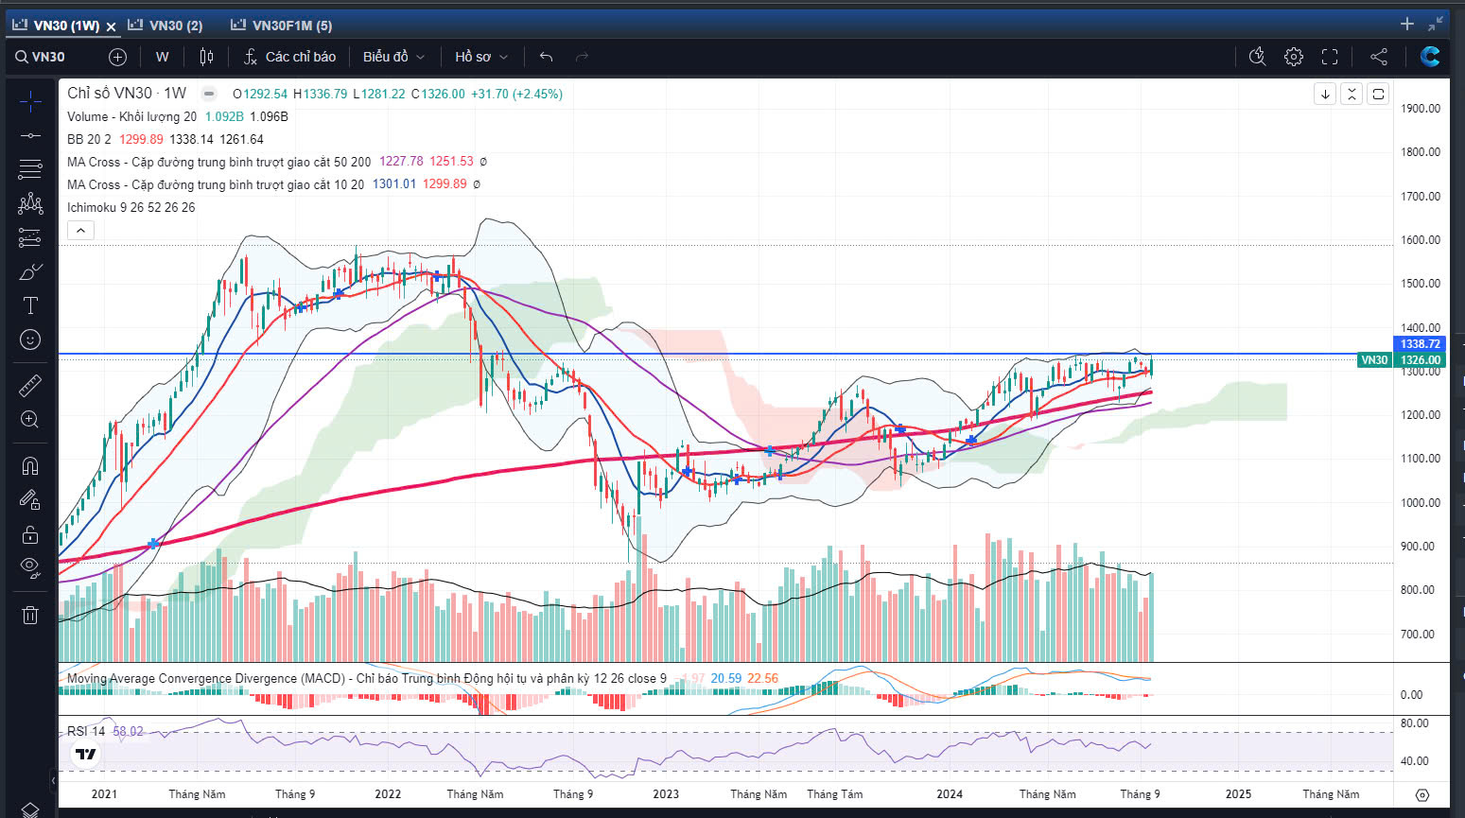1465x818 pixels.
Task: Switch to the VN30 (2) tab
Action: tap(166, 26)
